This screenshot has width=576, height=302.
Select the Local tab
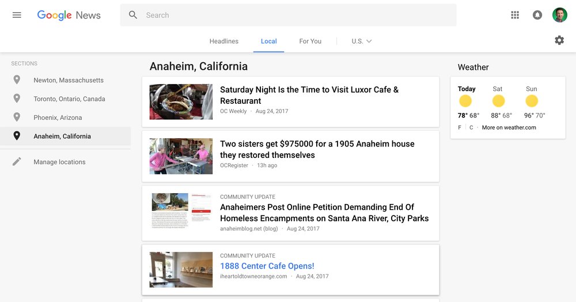point(268,41)
